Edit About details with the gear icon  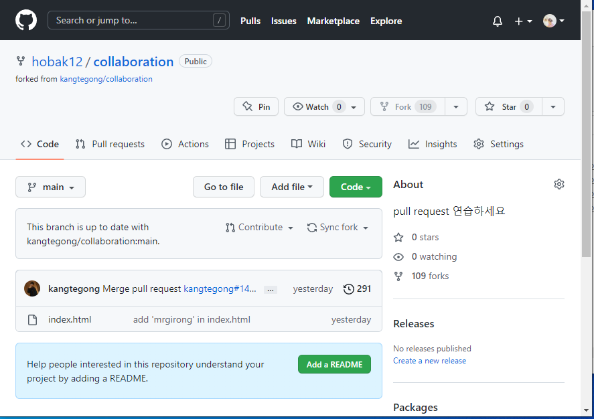pos(559,184)
